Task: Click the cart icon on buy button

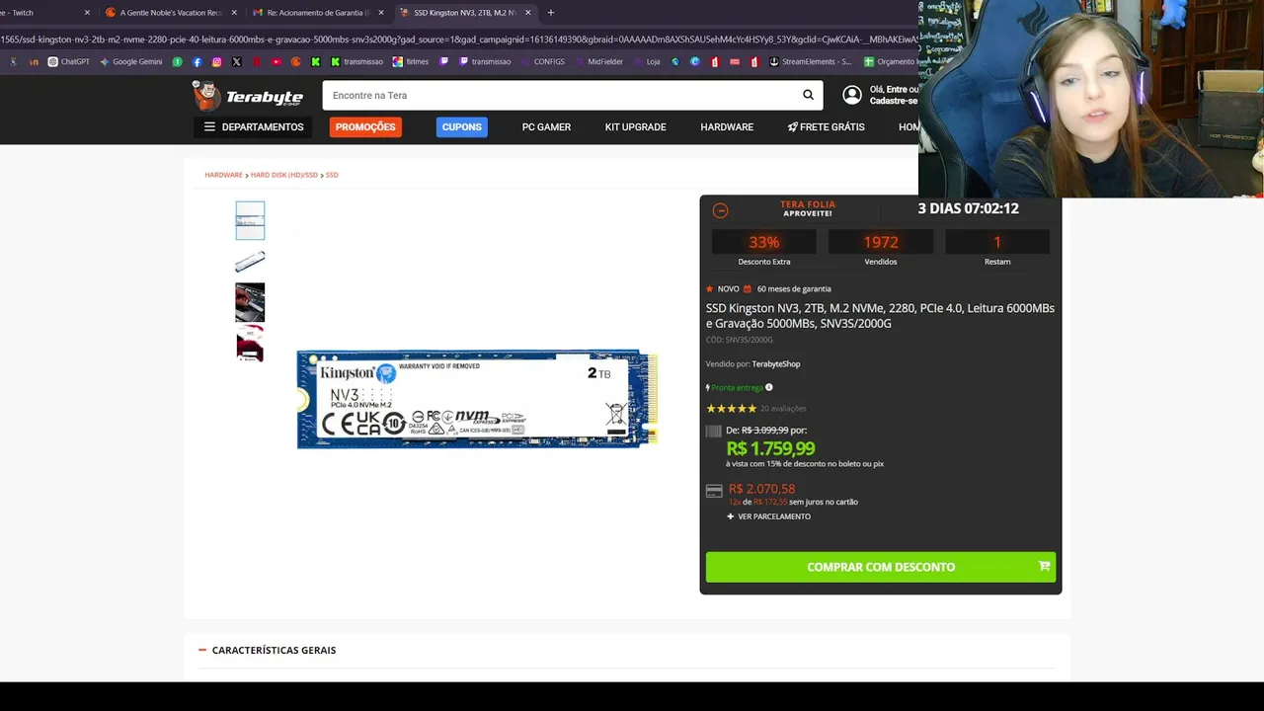Action: tap(1044, 567)
